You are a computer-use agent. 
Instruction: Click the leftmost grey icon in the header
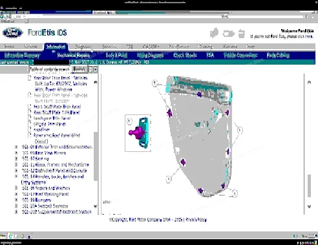pos(214,33)
